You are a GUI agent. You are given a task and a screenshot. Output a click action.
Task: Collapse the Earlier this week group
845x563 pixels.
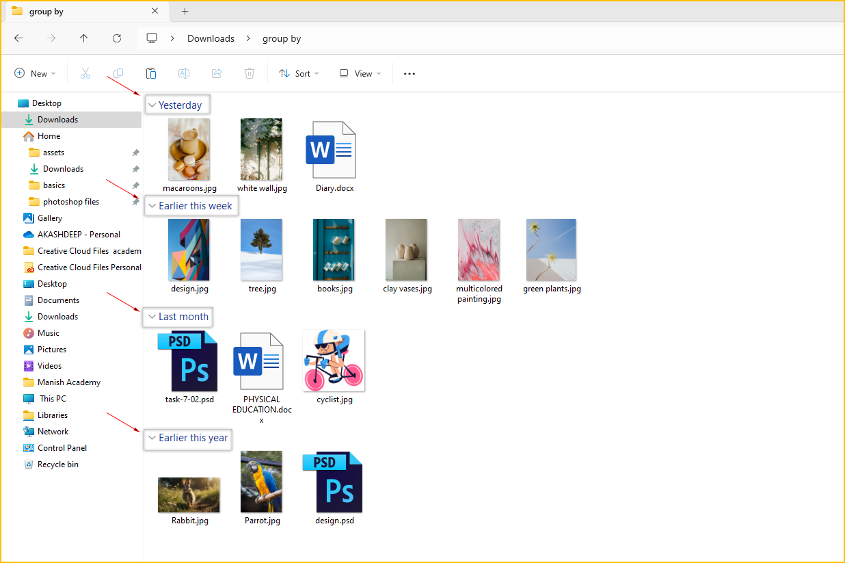point(152,206)
